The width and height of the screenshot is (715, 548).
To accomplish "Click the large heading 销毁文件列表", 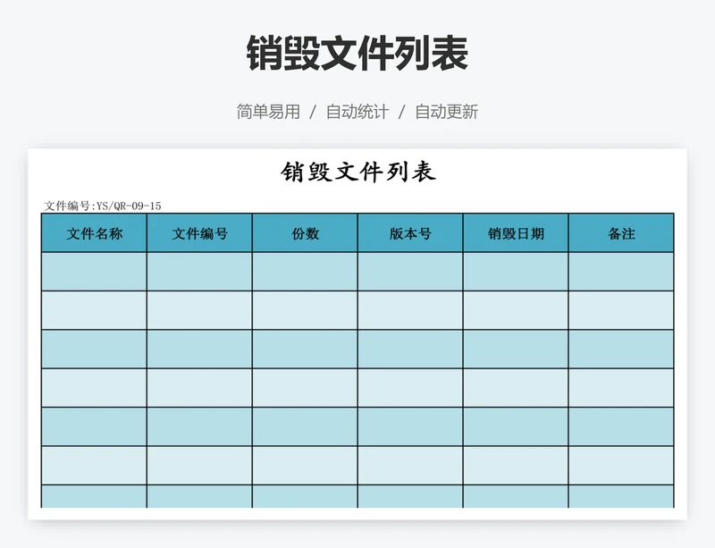I will [x=357, y=54].
